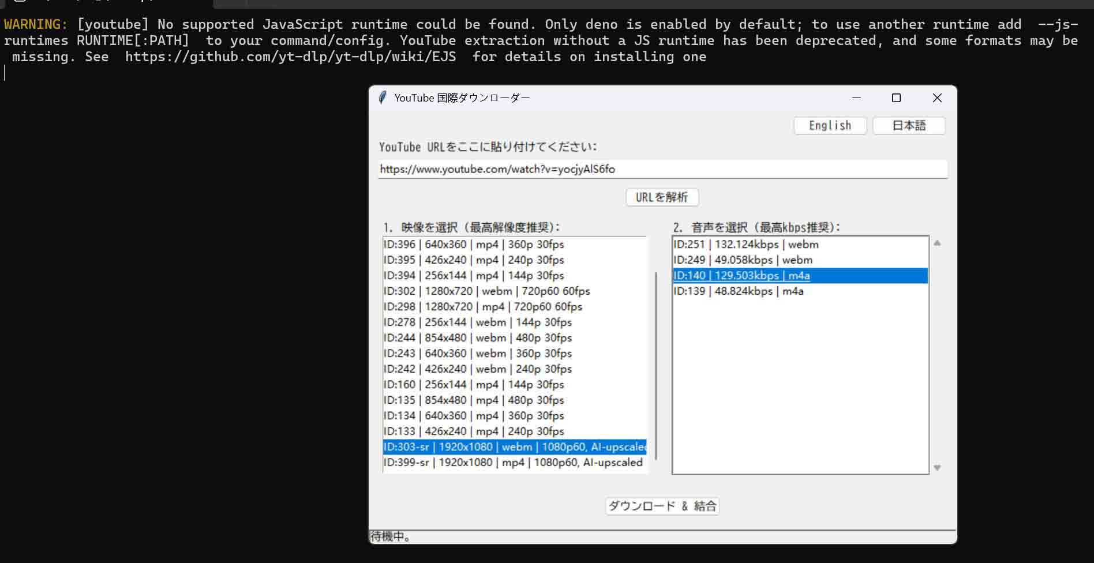
Task: Click the YouTube URL input field
Action: 662,169
